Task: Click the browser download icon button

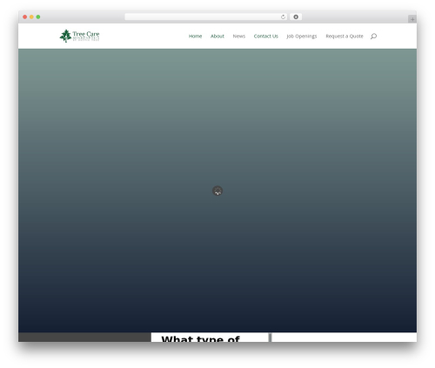Action: (296, 17)
